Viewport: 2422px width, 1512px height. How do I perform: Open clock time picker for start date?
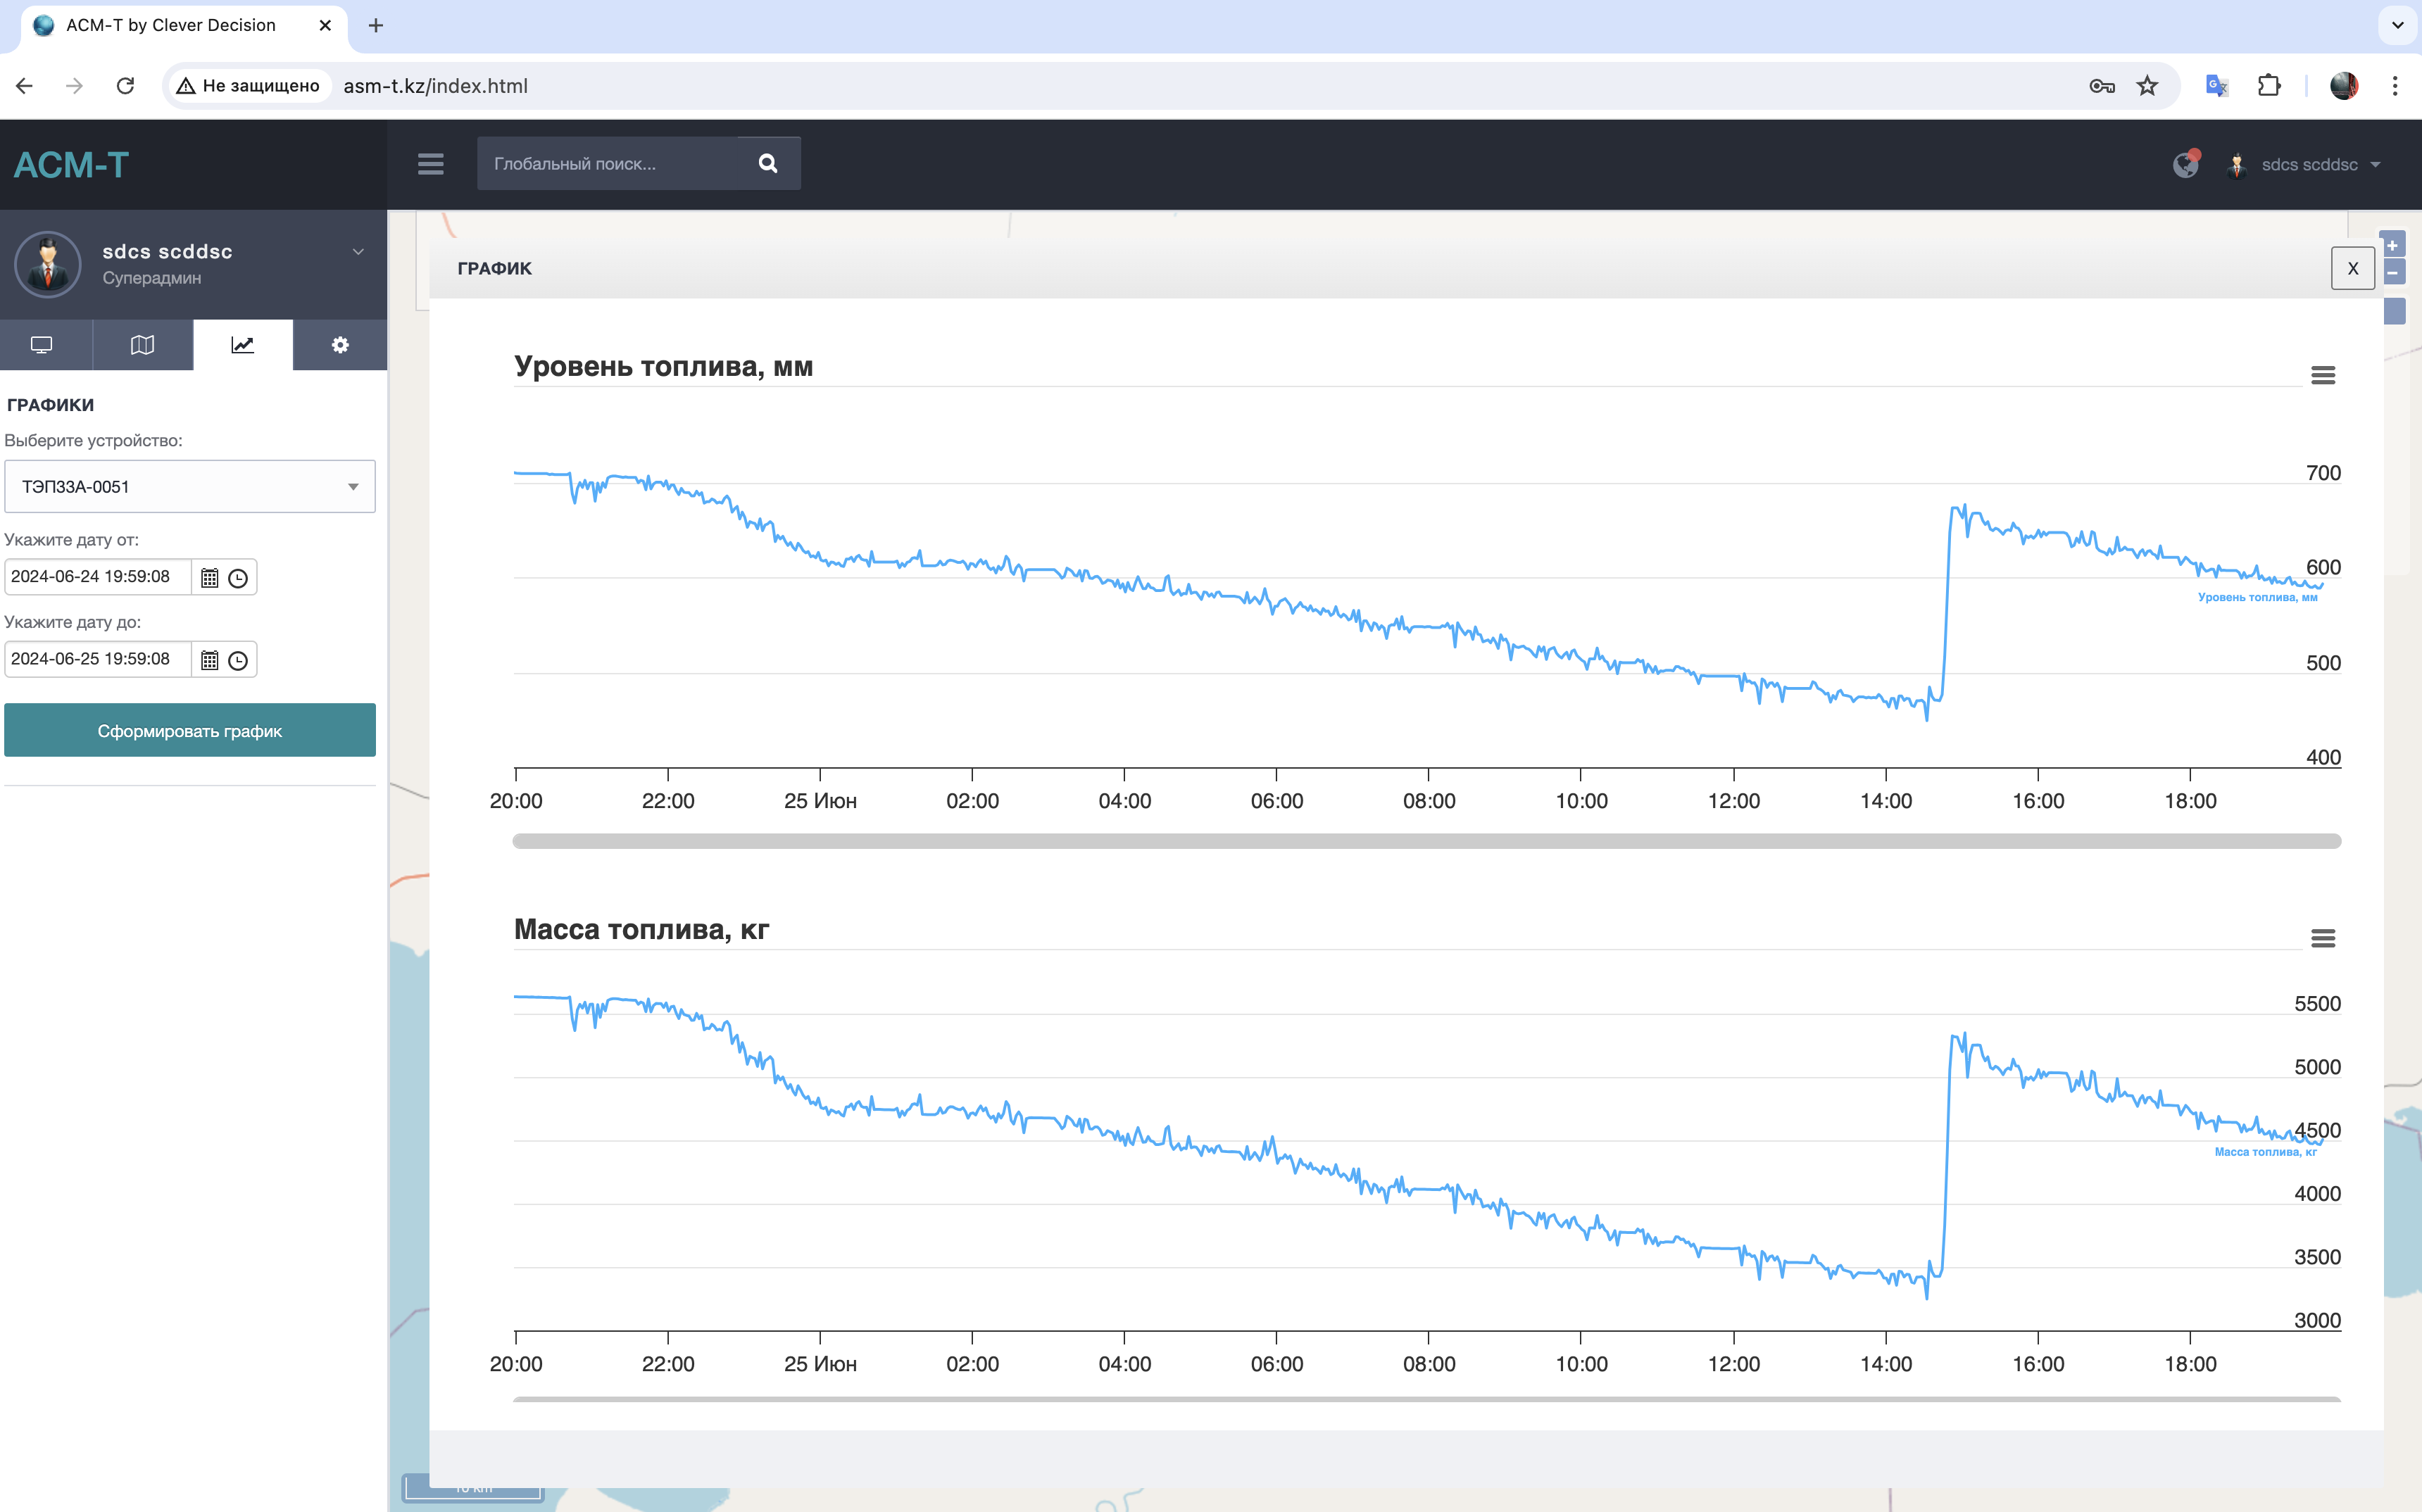(x=238, y=578)
